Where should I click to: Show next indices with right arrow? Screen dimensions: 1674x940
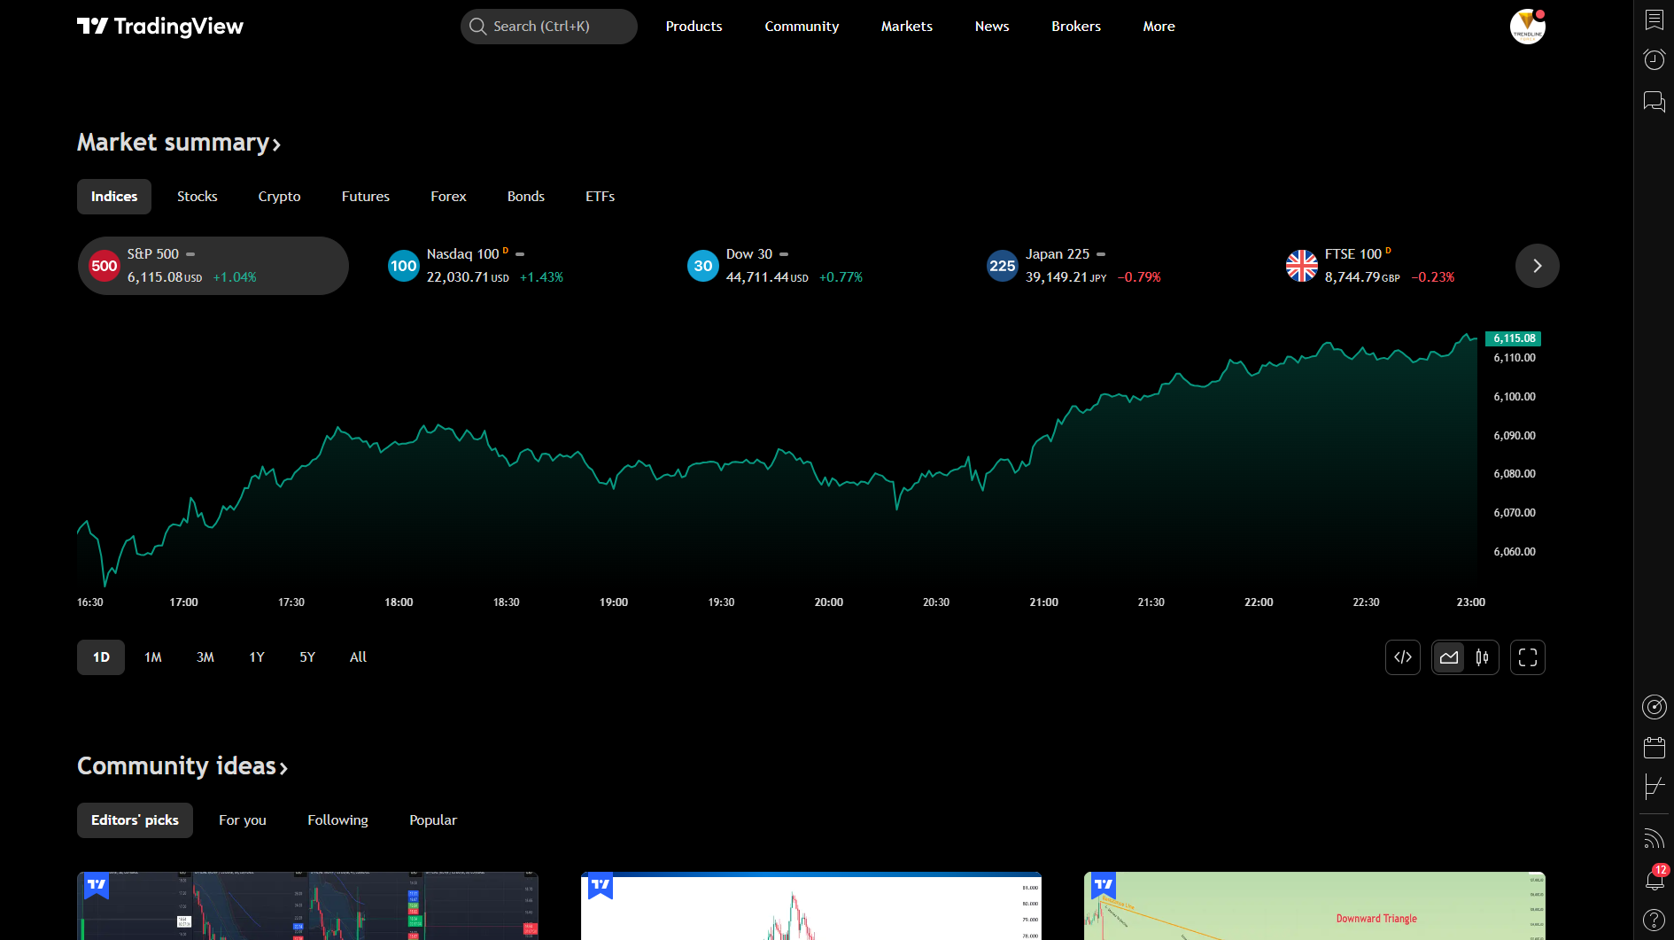point(1538,266)
